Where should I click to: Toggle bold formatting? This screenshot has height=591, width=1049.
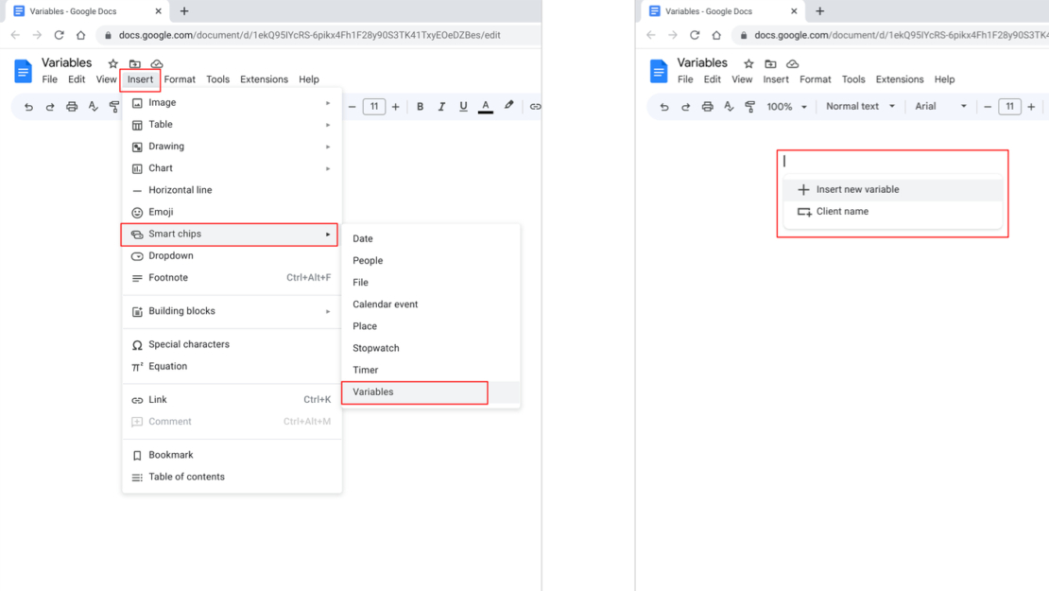click(420, 106)
